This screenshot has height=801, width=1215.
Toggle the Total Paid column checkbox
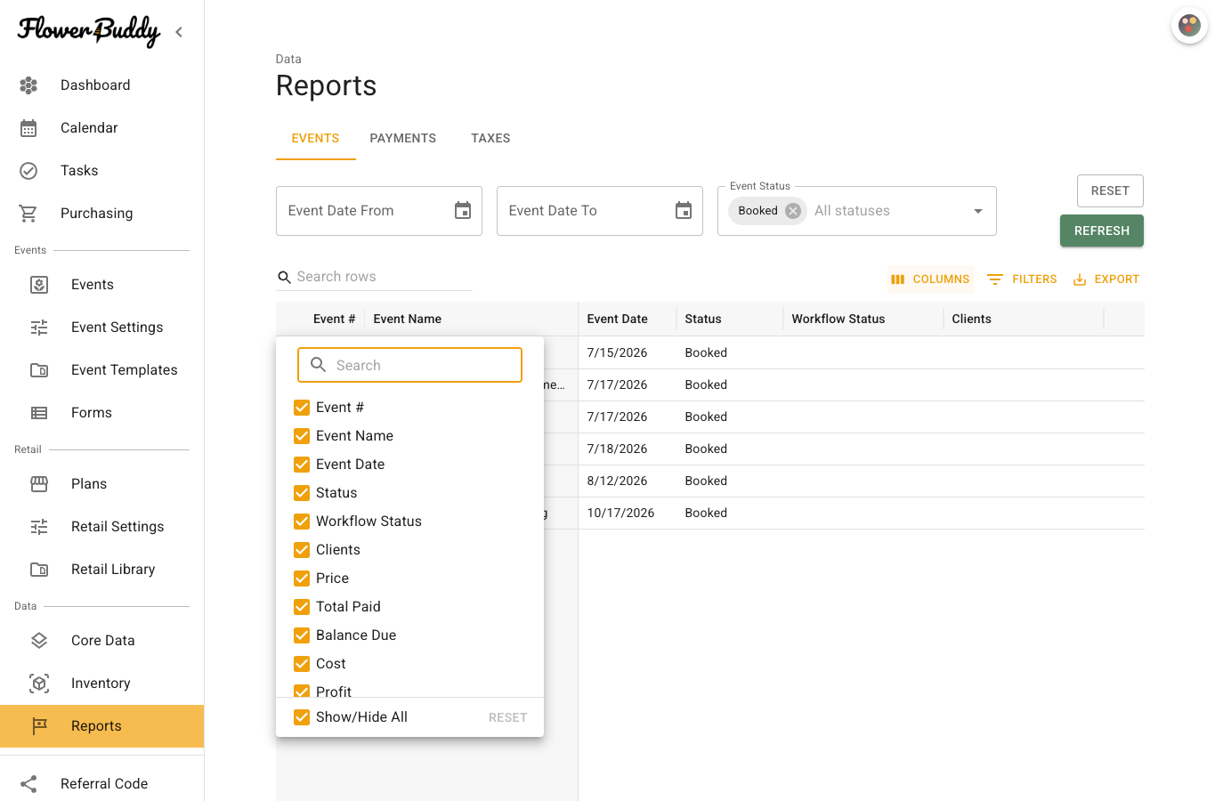tap(302, 607)
